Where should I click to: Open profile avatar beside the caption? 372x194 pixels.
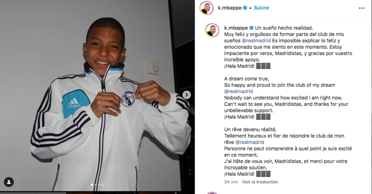click(212, 30)
